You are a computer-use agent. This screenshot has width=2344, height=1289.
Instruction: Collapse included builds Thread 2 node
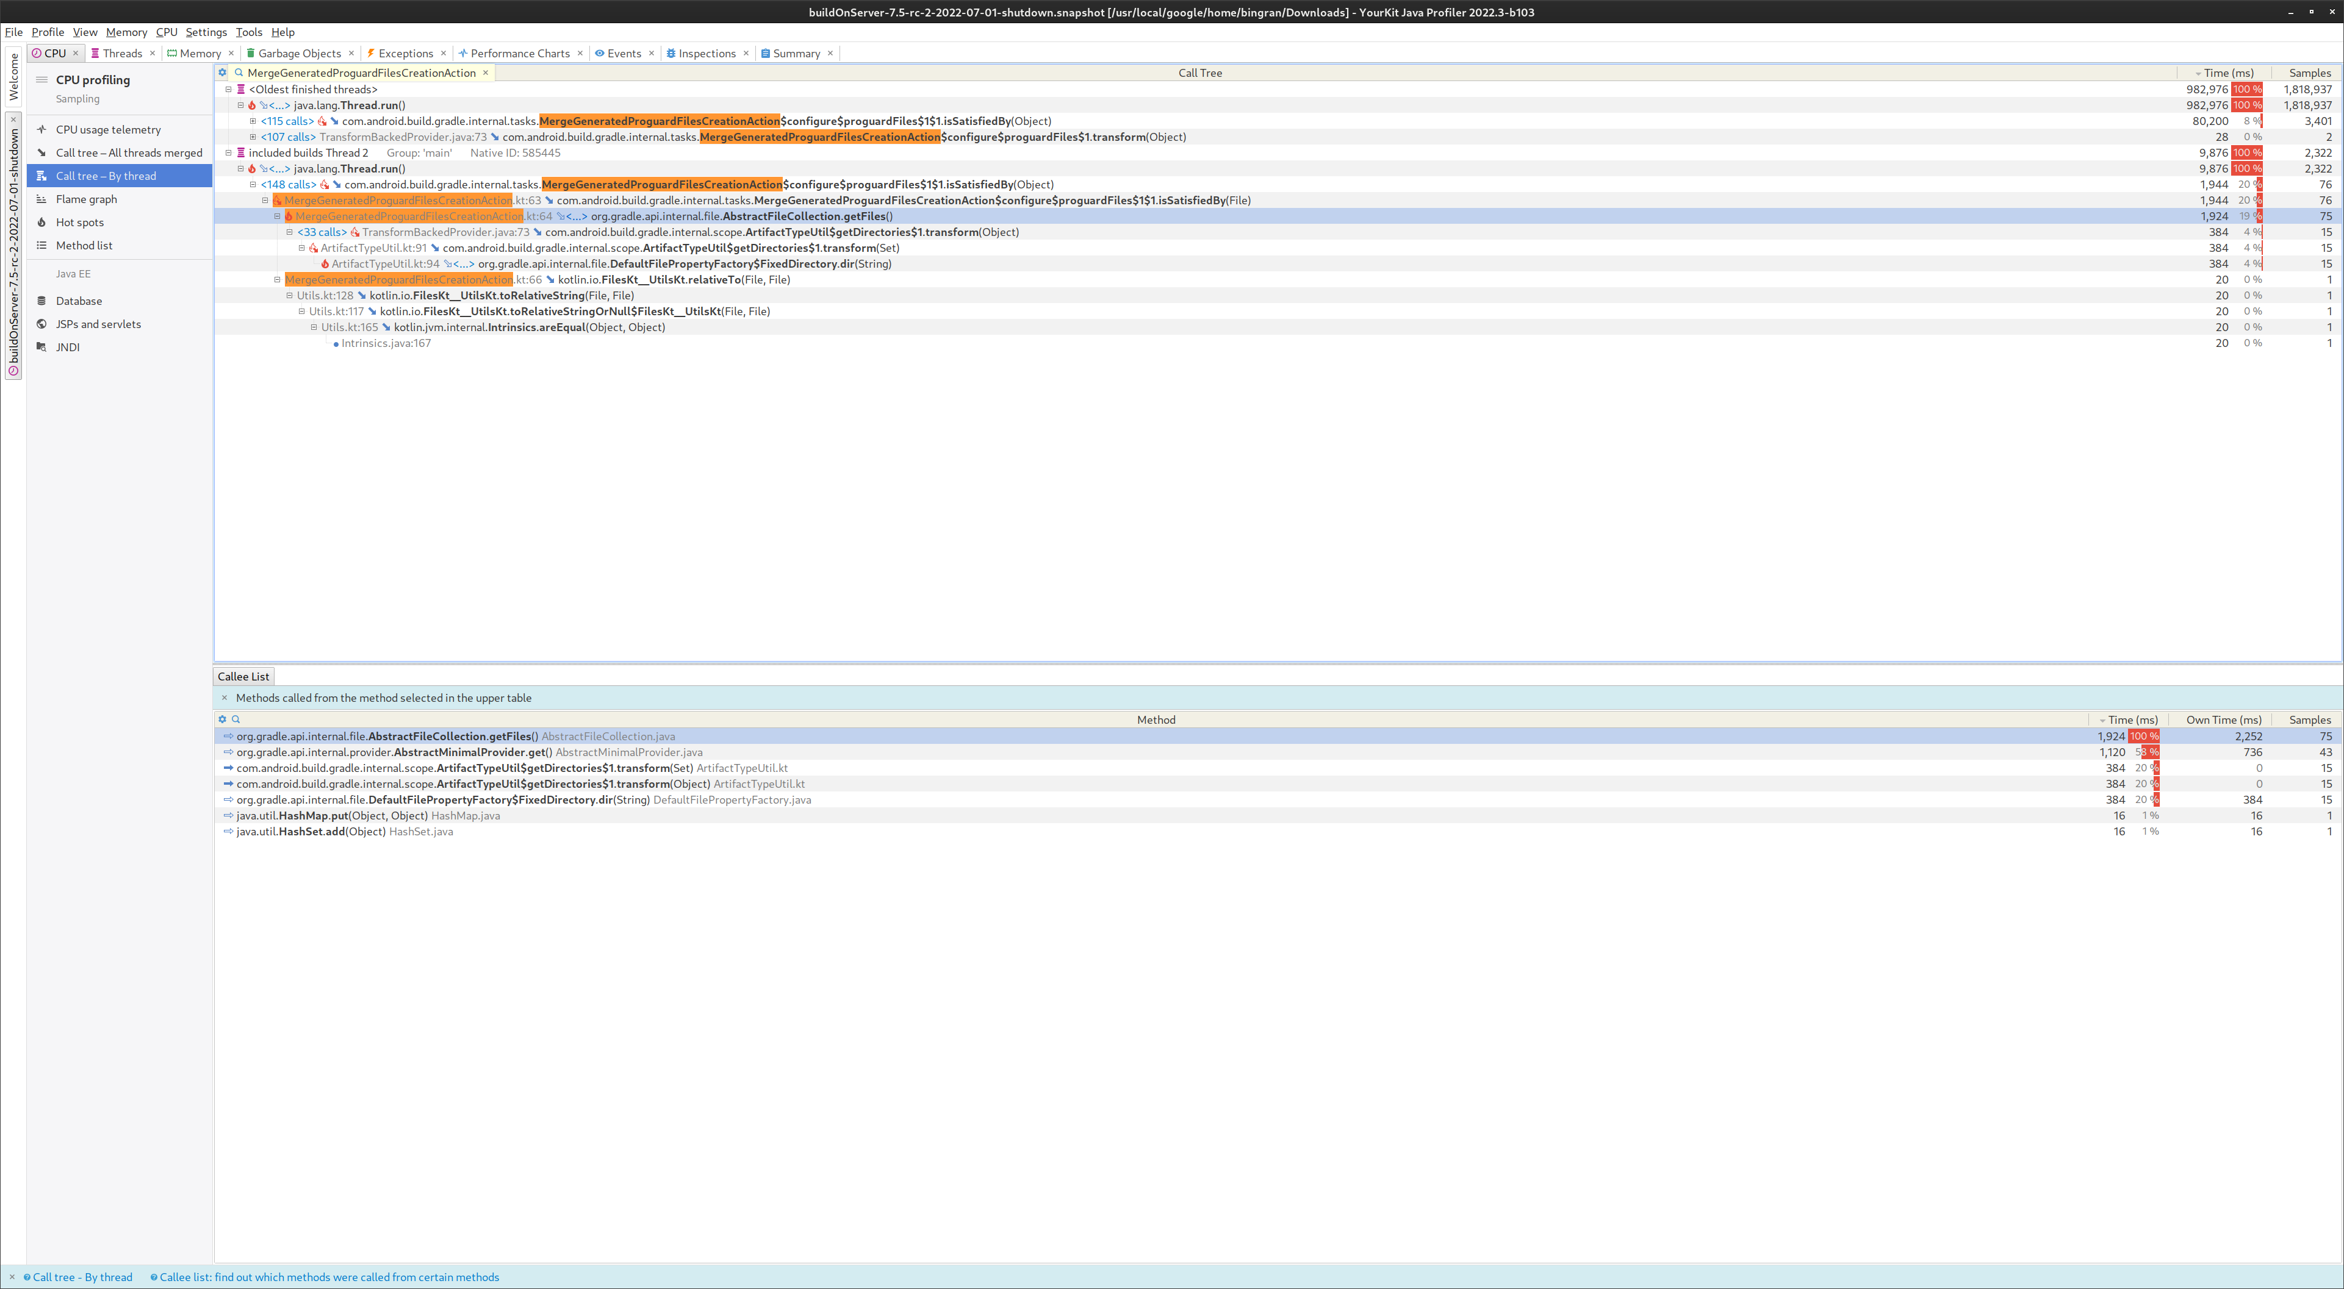coord(228,153)
